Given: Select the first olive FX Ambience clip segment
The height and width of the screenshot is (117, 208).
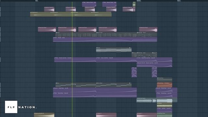Looking at the screenshot, I should [x=40, y=14].
